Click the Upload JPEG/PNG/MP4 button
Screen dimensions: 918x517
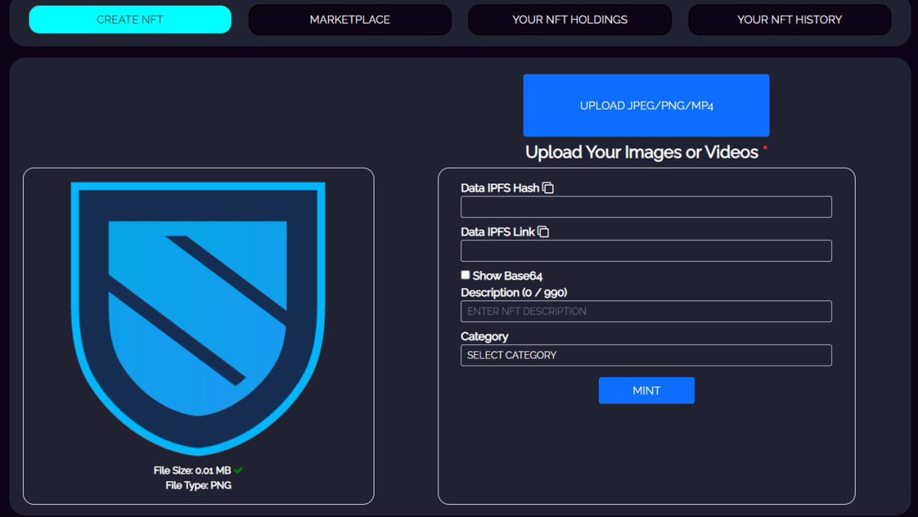coord(646,106)
